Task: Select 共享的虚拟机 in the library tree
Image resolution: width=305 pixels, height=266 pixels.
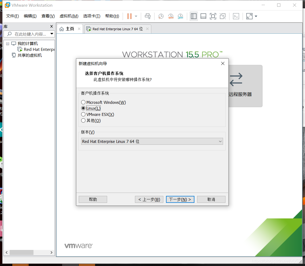Action: click(x=29, y=55)
